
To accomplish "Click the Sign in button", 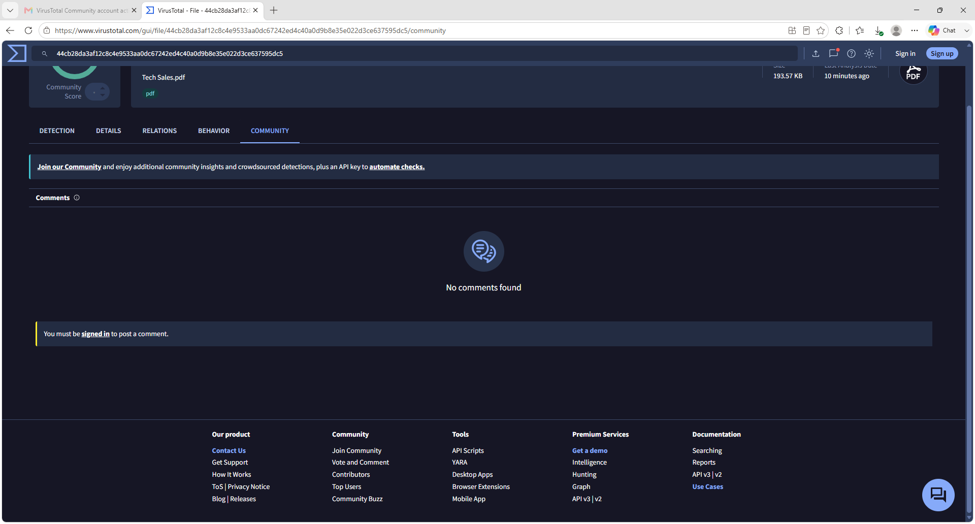I will pos(905,53).
